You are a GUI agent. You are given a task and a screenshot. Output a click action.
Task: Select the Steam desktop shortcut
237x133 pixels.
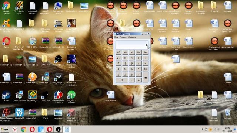[6, 96]
